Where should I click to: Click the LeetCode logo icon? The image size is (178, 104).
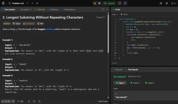(3, 3)
